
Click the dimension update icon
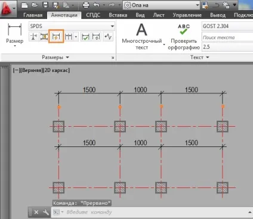96,37
